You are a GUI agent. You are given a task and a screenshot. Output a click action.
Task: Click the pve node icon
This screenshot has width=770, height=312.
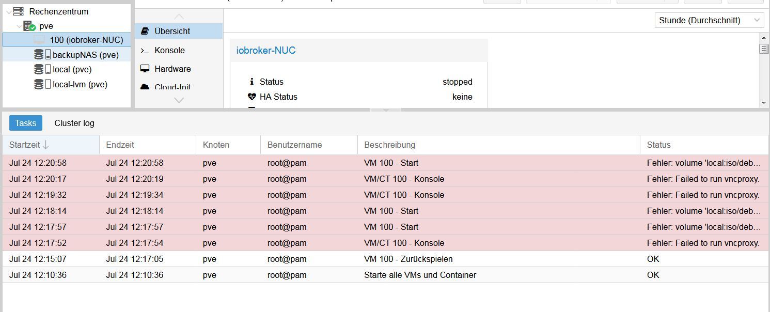click(x=29, y=26)
